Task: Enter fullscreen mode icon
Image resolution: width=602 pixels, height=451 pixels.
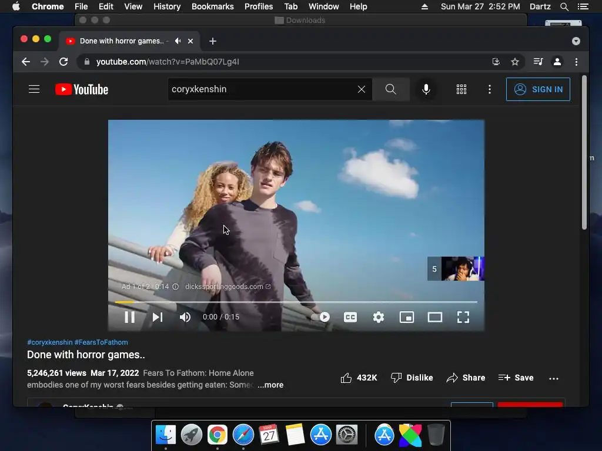Action: click(x=463, y=317)
